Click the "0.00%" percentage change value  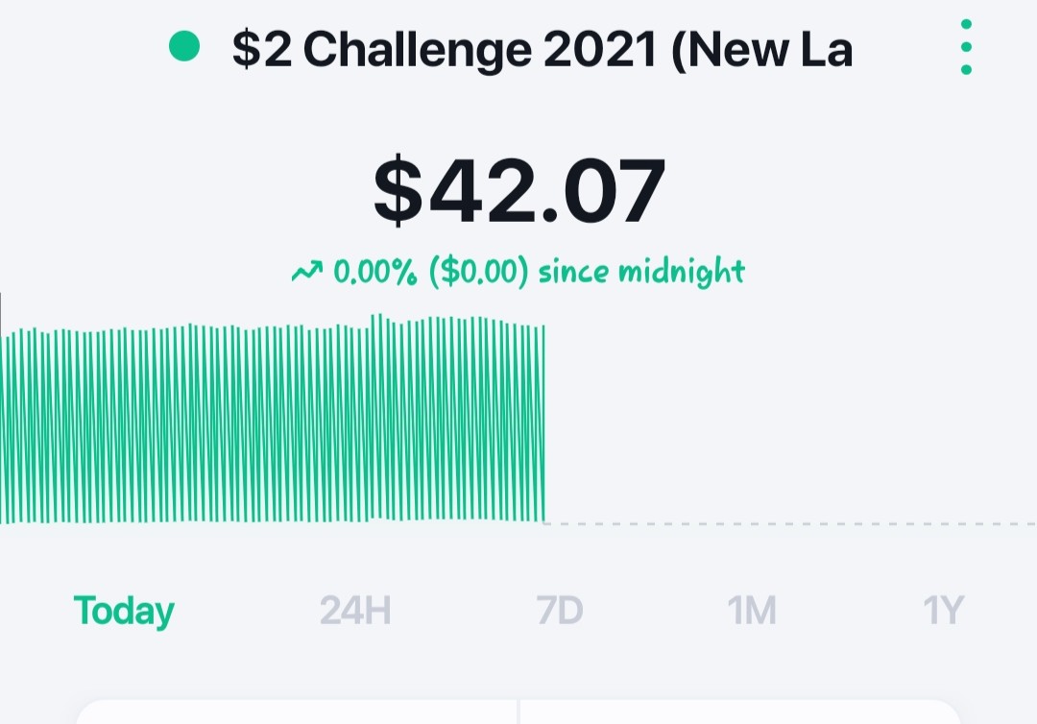(x=375, y=271)
